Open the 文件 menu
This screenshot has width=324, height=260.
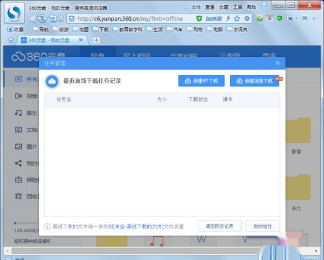pos(196,7)
